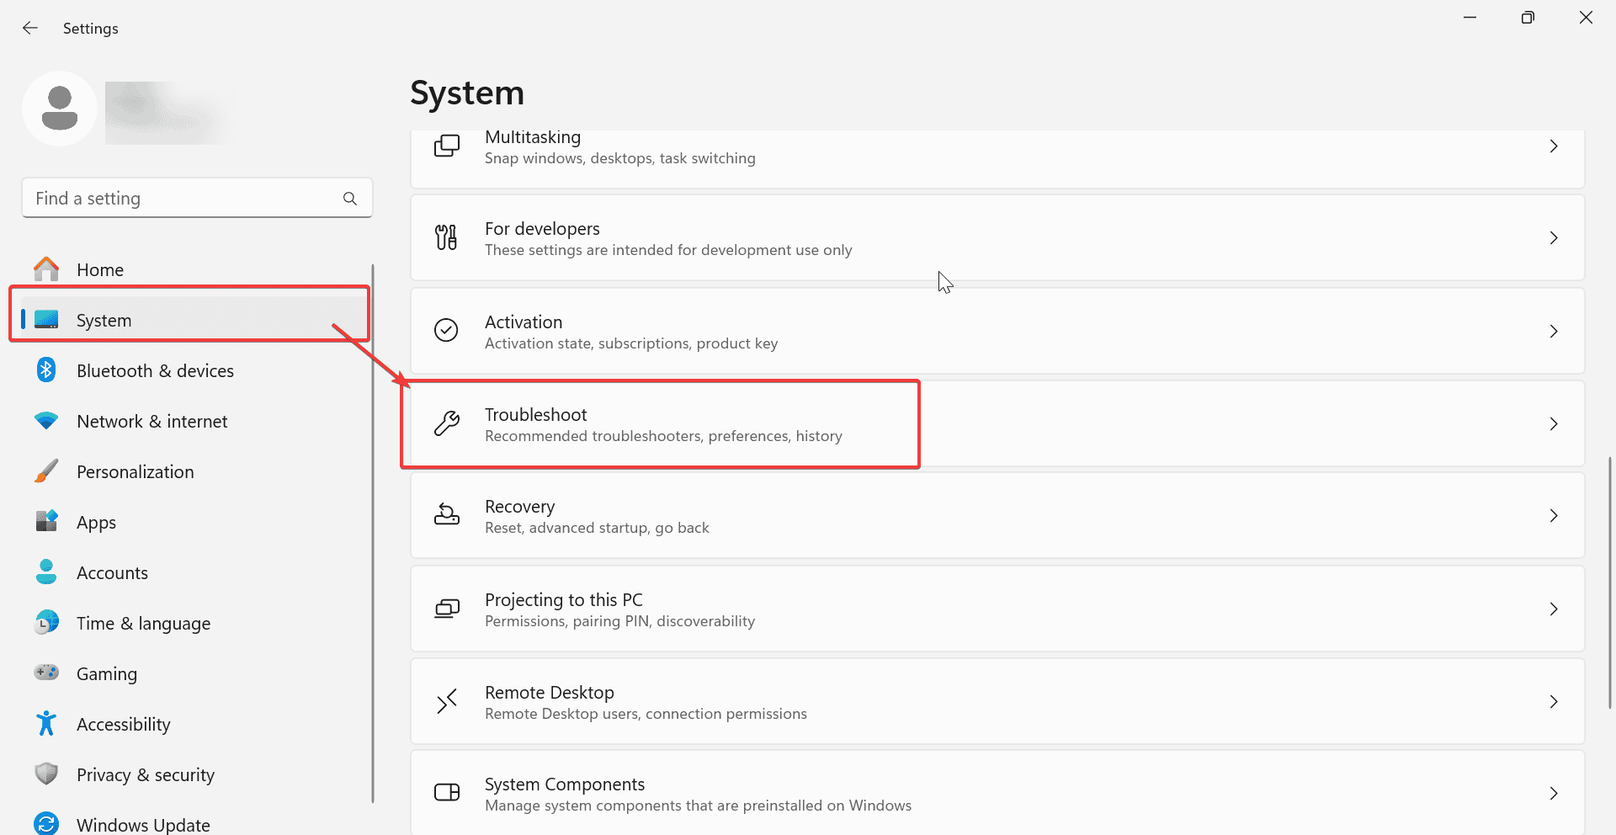
Task: Expand the Projecting to this PC chevron
Action: point(1554,609)
